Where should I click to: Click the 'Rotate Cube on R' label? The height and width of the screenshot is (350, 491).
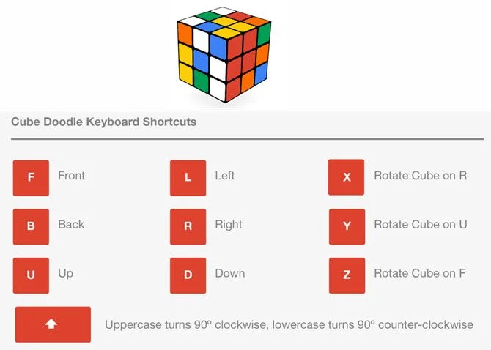click(x=421, y=176)
